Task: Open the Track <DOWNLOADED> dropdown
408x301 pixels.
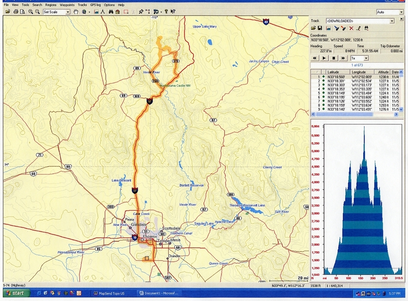Action: tap(392, 21)
